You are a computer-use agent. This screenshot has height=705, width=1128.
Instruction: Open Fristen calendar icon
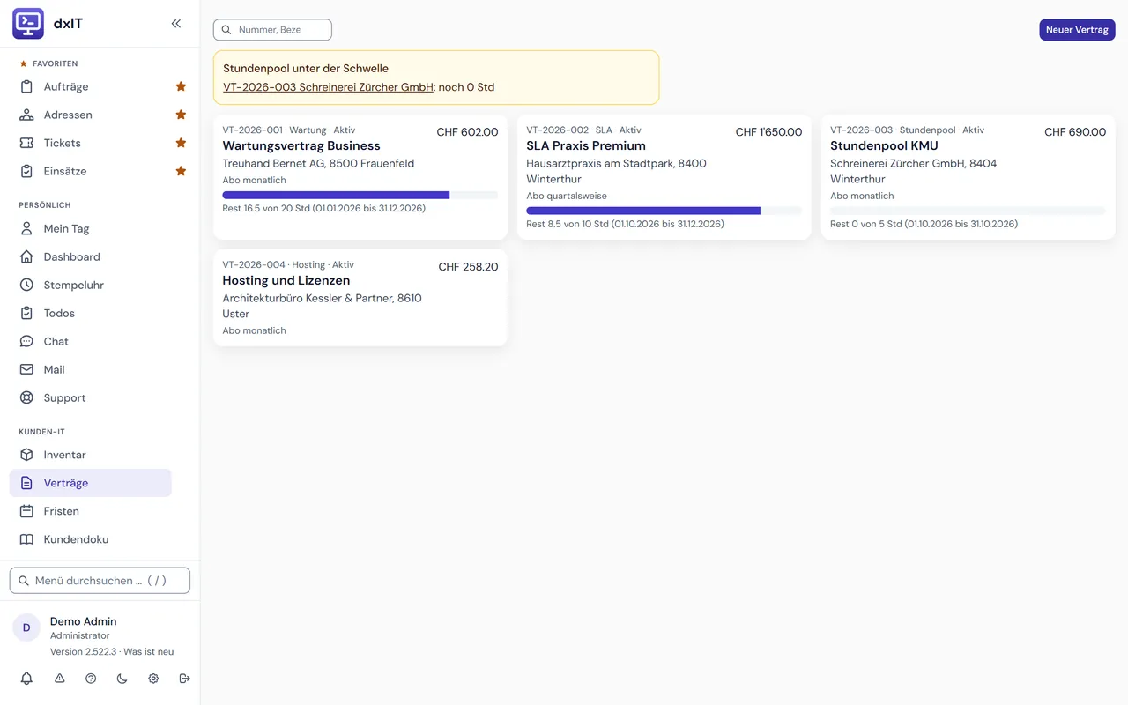pos(26,511)
